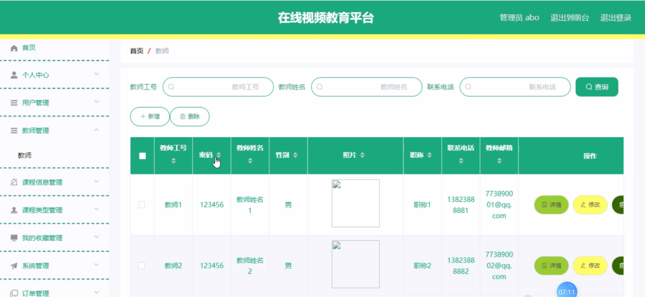Click the 退出登录 link in header
This screenshot has height=297, width=645.
[x=616, y=18]
